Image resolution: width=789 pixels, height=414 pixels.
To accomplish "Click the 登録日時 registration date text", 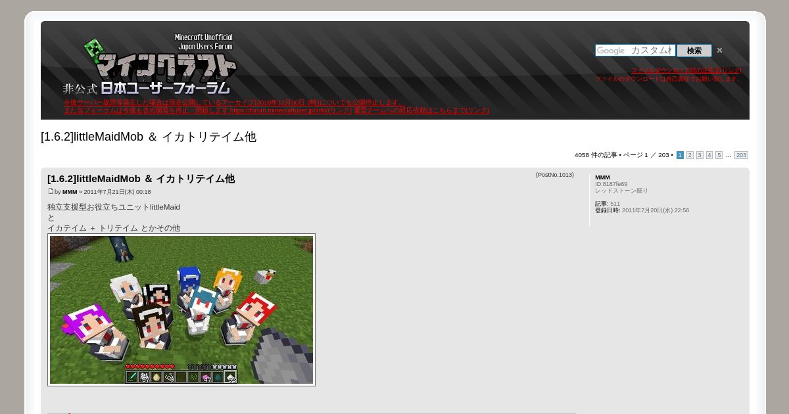I will (x=642, y=210).
